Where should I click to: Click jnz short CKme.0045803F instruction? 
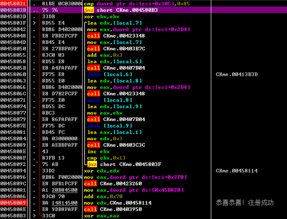tap(124, 164)
